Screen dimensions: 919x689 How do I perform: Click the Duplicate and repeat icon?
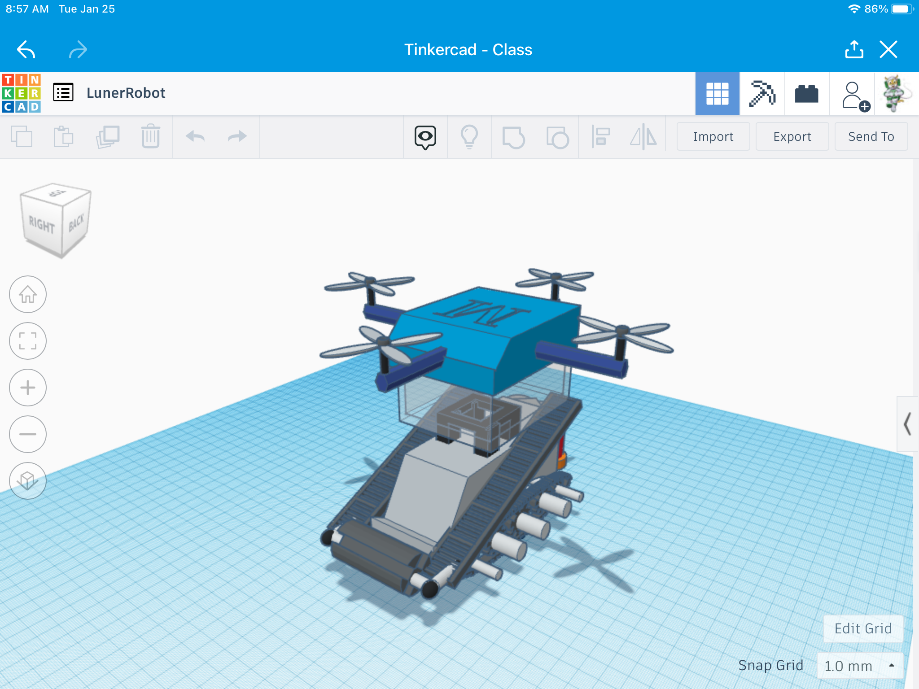[108, 136]
